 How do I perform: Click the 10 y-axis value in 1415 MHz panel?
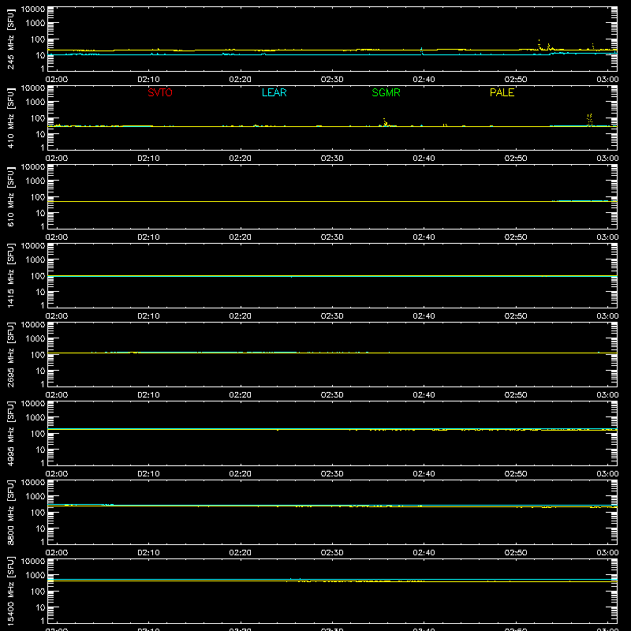click(40, 292)
